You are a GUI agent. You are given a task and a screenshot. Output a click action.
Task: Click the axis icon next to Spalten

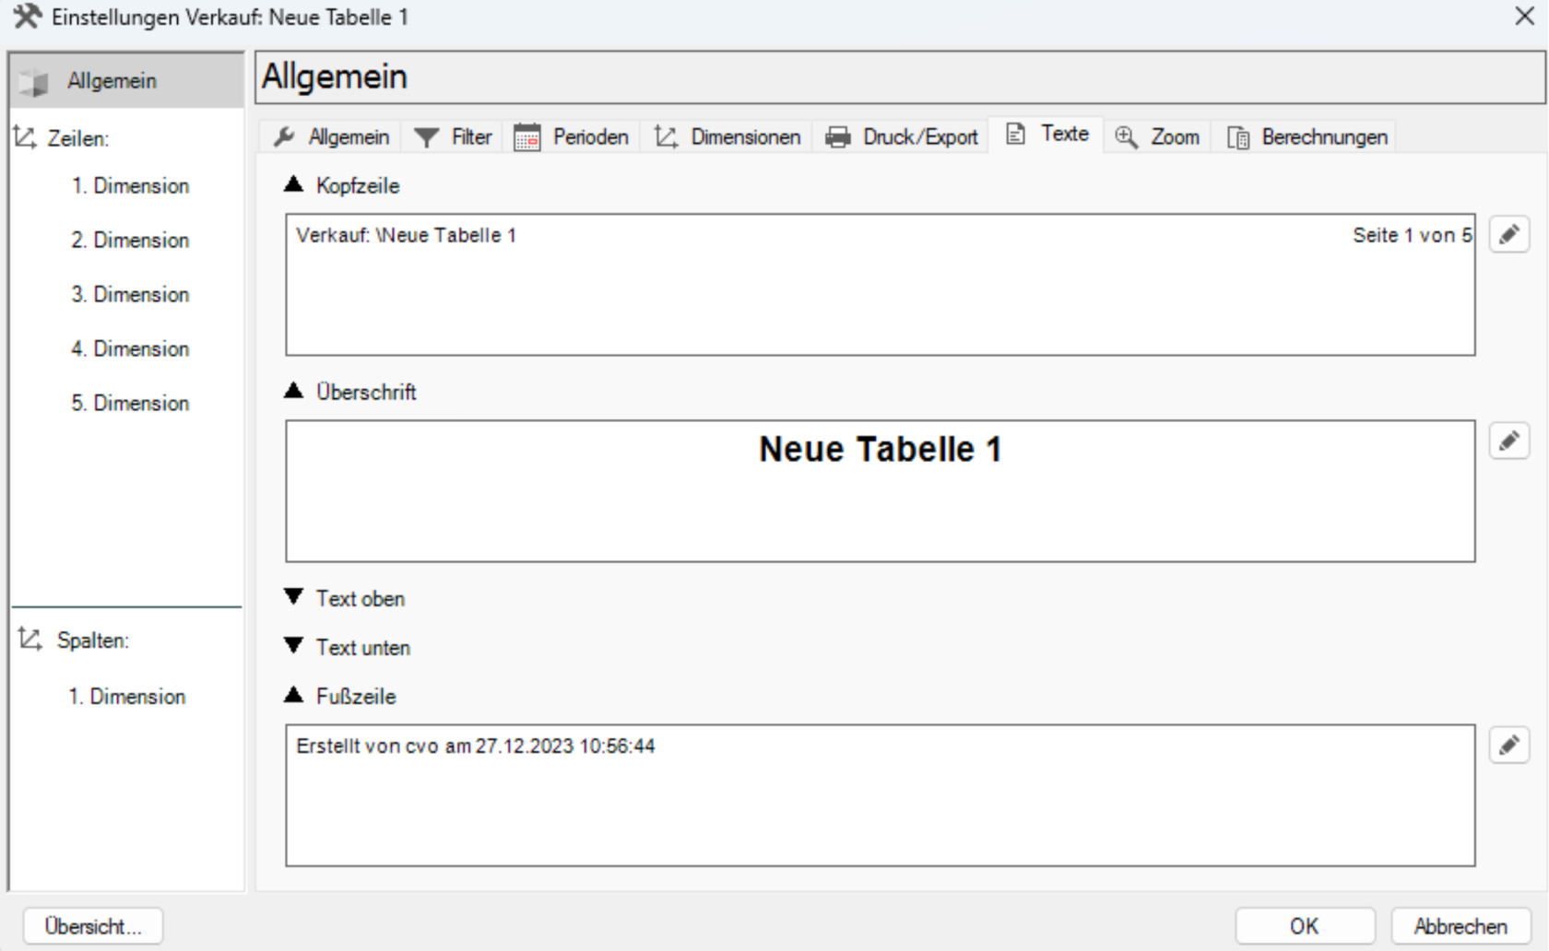(30, 639)
